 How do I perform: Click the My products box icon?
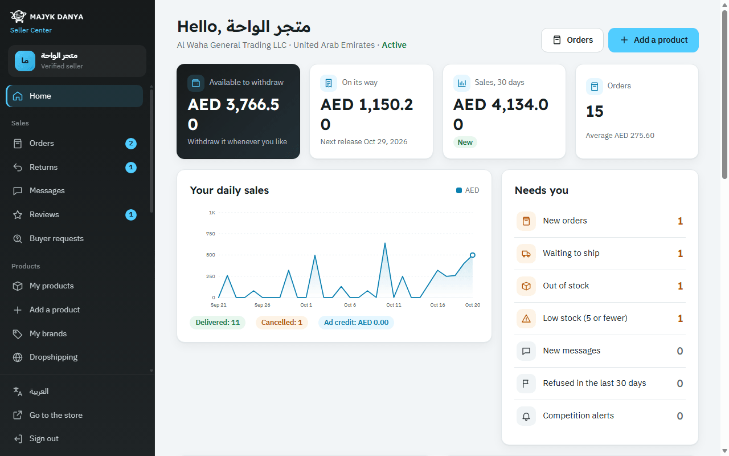(18, 286)
